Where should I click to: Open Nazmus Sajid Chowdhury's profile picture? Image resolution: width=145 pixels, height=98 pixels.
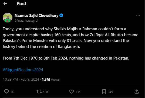[x=8, y=18]
